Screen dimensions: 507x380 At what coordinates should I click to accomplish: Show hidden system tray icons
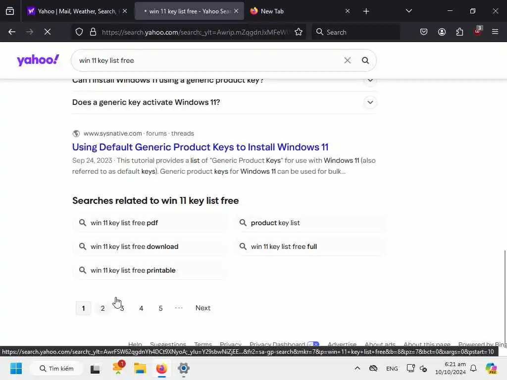click(357, 368)
